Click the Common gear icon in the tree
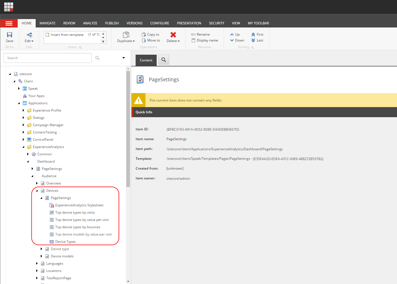397x284 pixels. coord(34,154)
